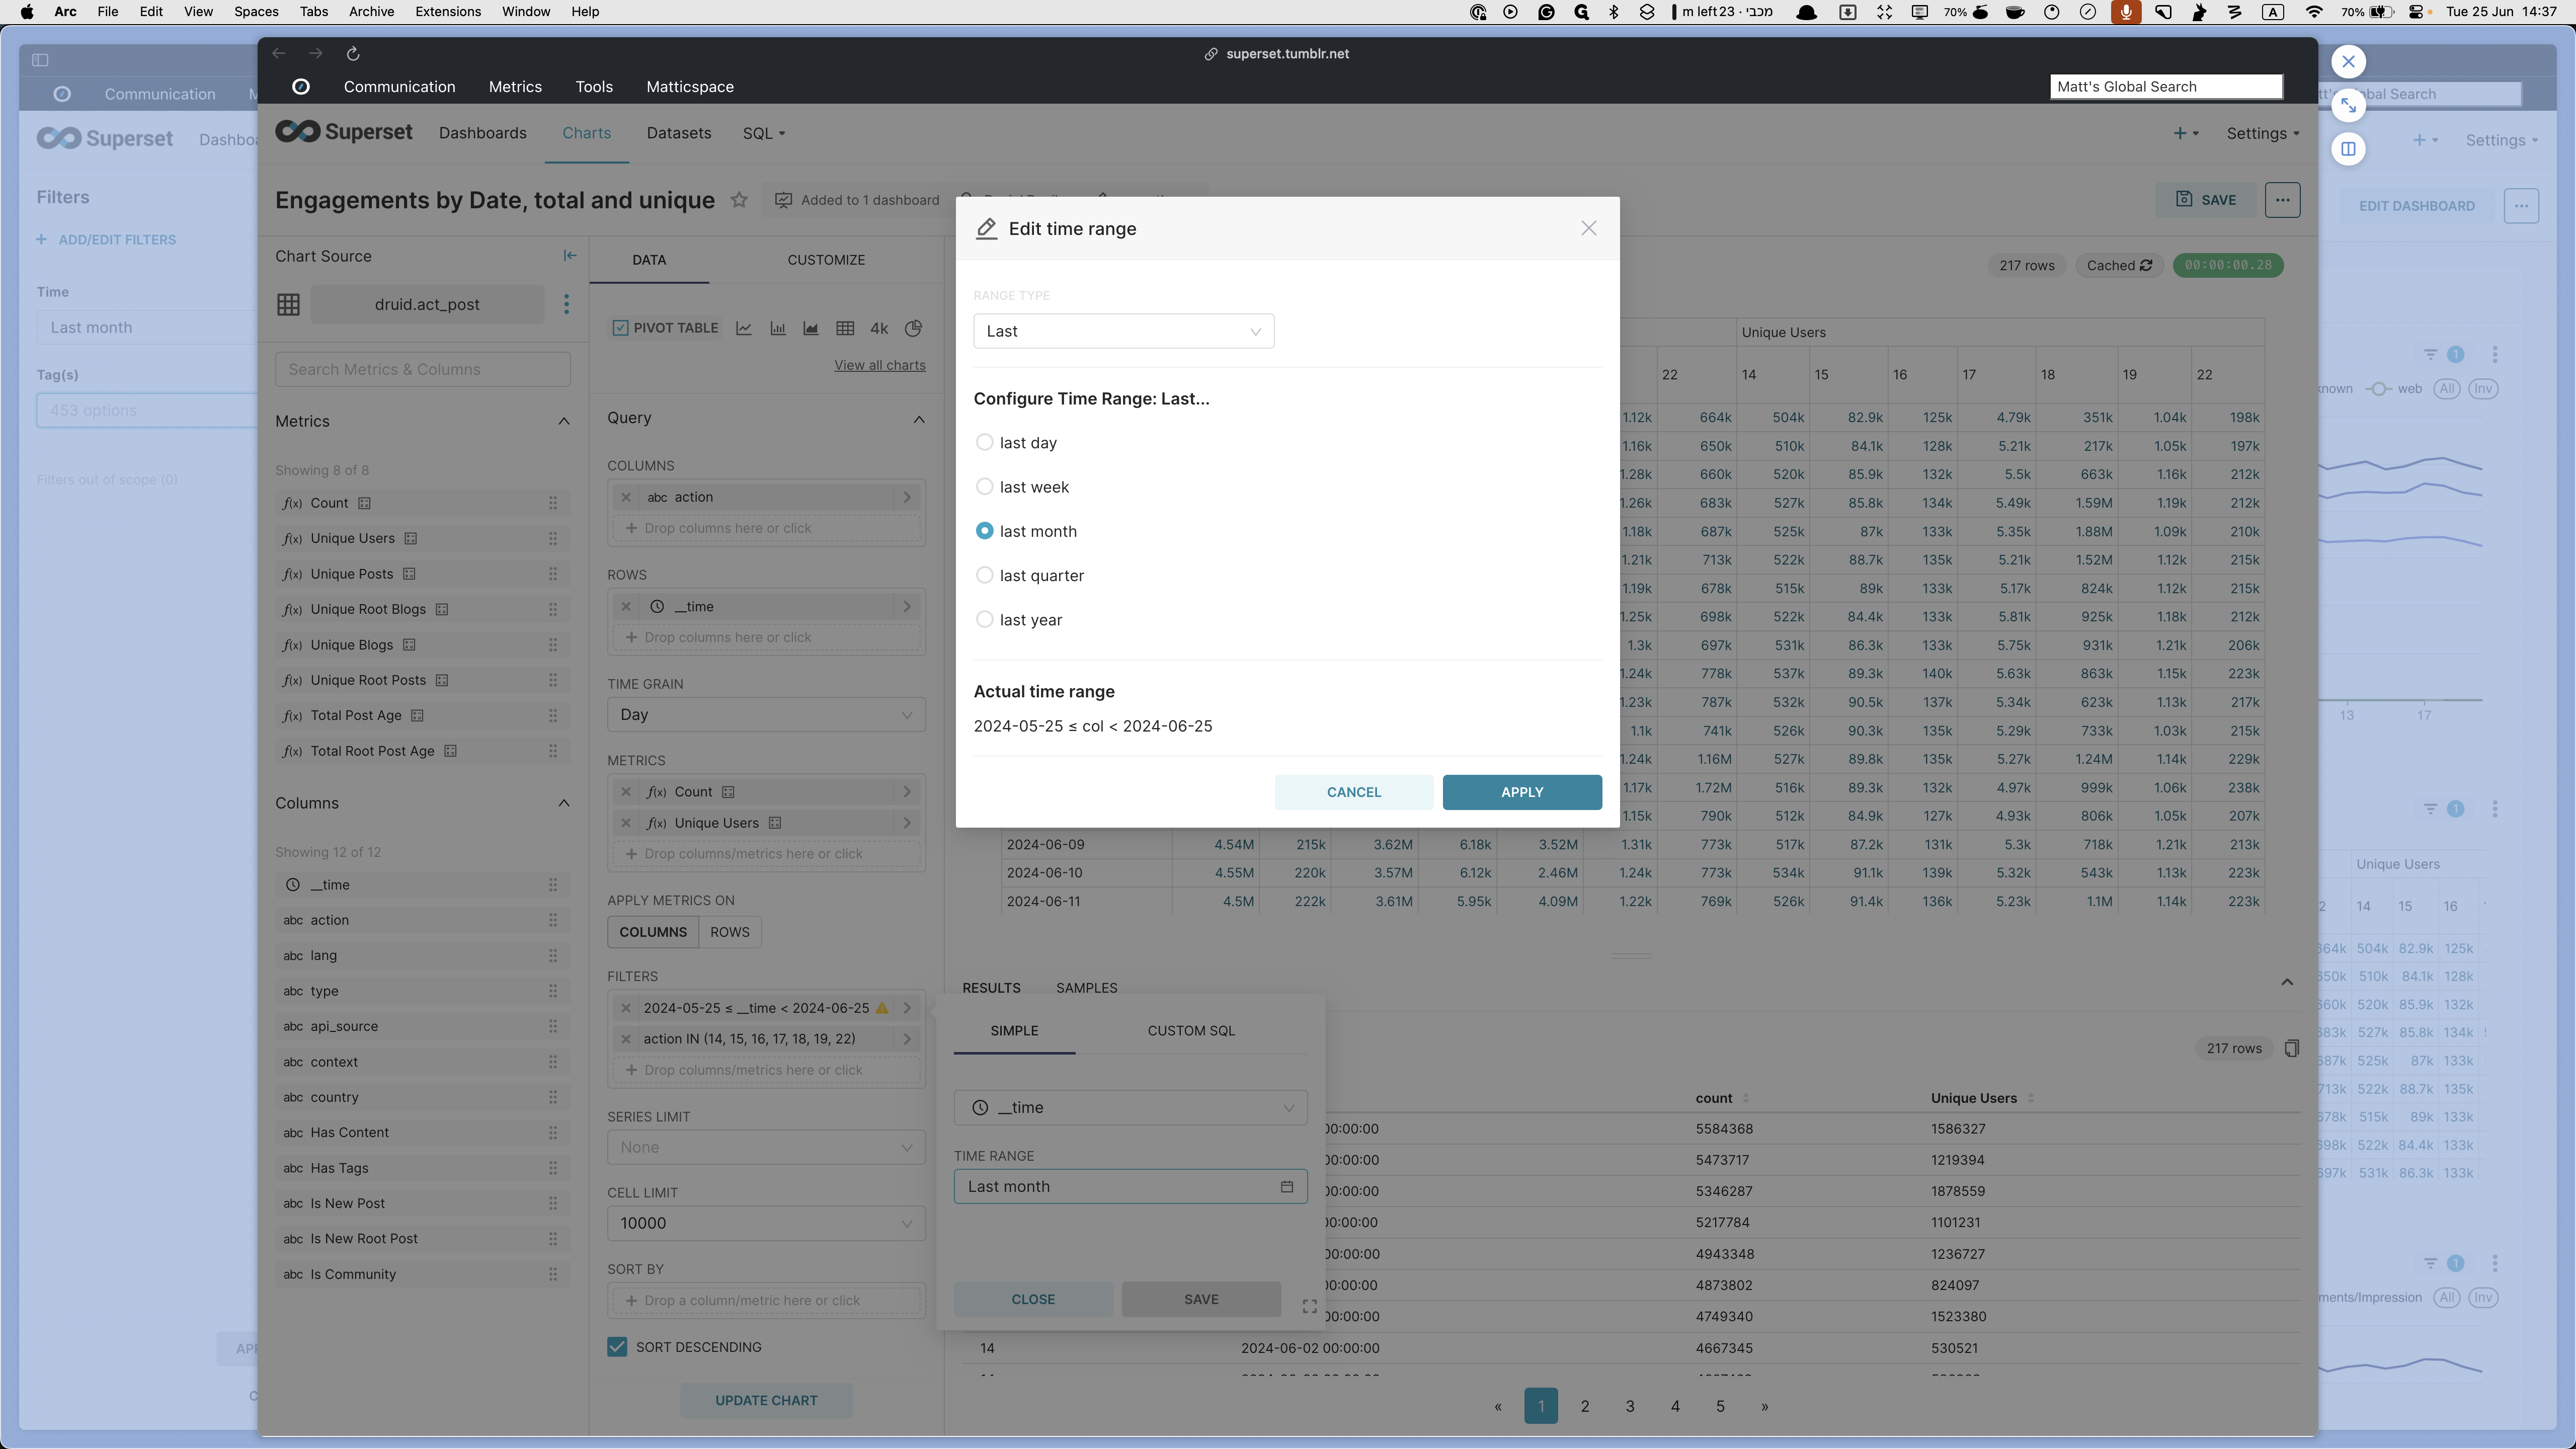Open the chart three-dot actions menu
This screenshot has width=2576, height=1449.
pos(2282,200)
